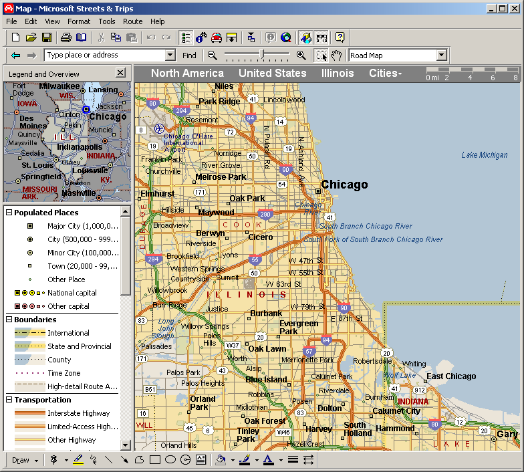Jump to North America in the breadcrumb
524x472 pixels.
pyautogui.click(x=187, y=74)
